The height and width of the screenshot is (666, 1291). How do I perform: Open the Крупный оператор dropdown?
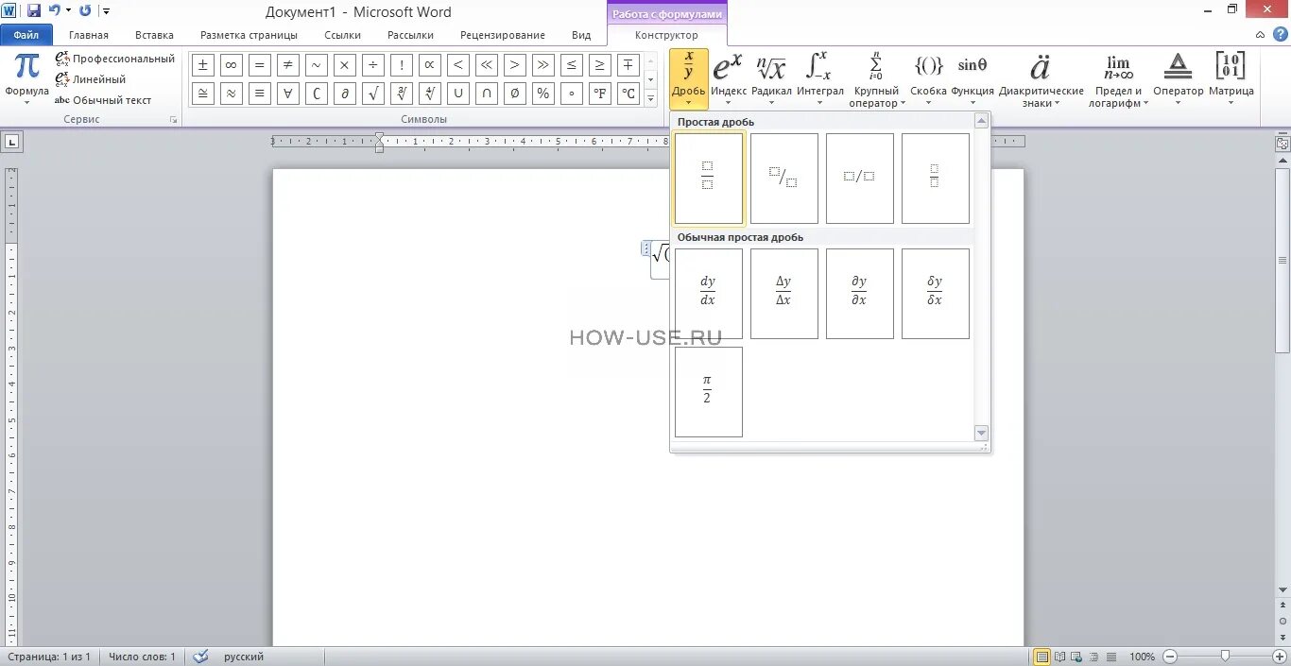click(x=876, y=79)
